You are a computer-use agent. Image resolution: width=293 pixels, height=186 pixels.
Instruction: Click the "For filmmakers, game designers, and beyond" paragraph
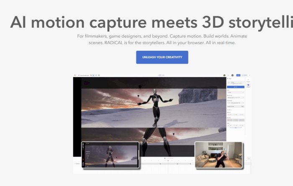(162, 39)
